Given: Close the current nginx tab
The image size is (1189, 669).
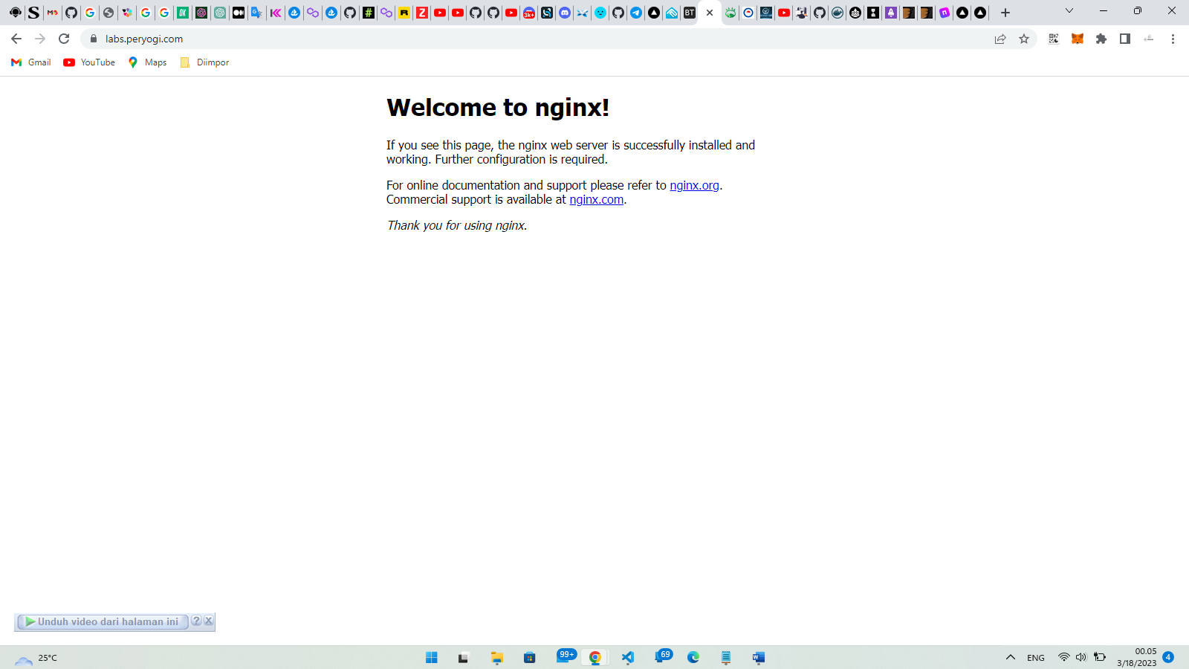Looking at the screenshot, I should 710,13.
